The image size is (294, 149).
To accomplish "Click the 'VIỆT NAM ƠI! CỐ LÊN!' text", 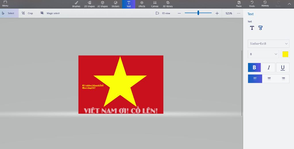I will [121, 111].
